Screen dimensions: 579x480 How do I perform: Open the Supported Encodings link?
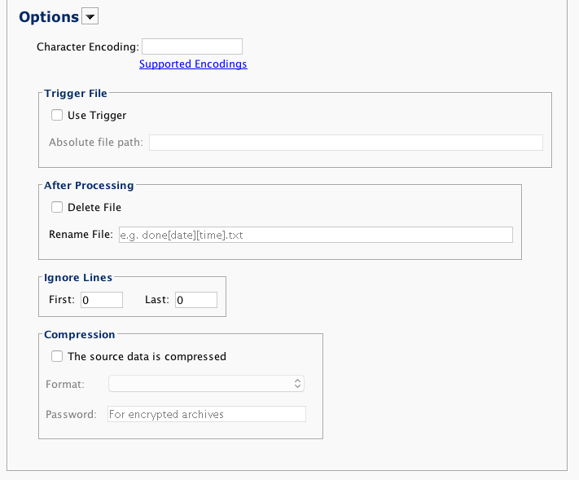click(193, 64)
